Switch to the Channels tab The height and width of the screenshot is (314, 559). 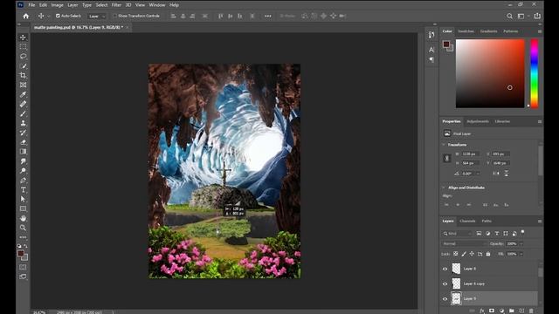[x=467, y=221]
